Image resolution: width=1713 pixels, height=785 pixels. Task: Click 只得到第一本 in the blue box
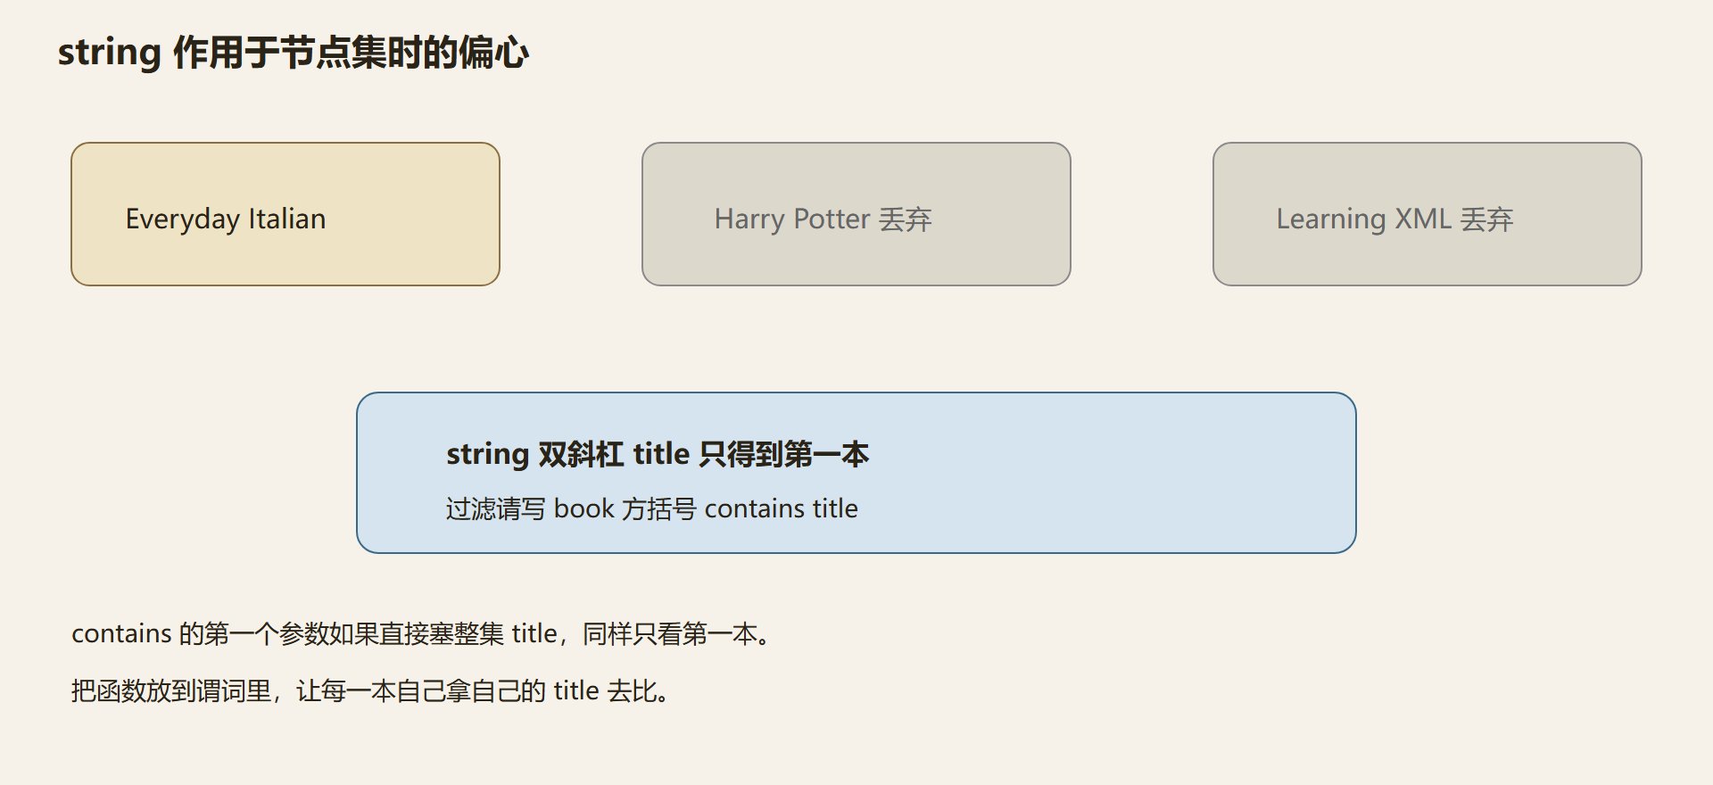coord(784,455)
